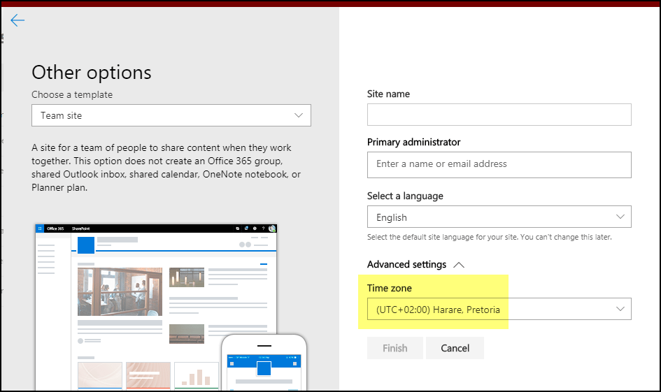
Task: Click the Finish button
Action: [x=395, y=348]
